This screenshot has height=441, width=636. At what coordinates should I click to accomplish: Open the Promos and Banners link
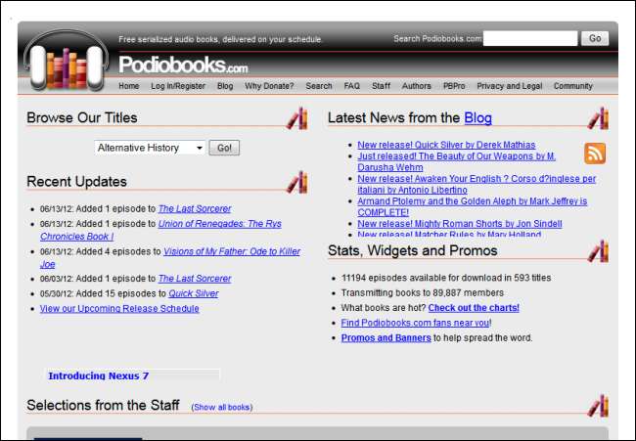click(x=386, y=337)
